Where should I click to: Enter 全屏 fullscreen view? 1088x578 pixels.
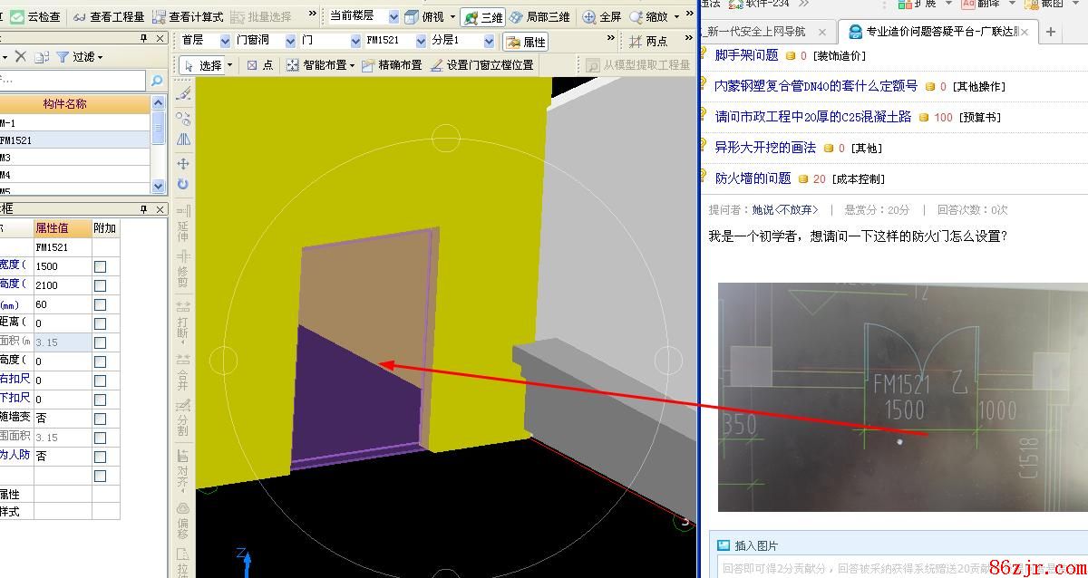[602, 16]
